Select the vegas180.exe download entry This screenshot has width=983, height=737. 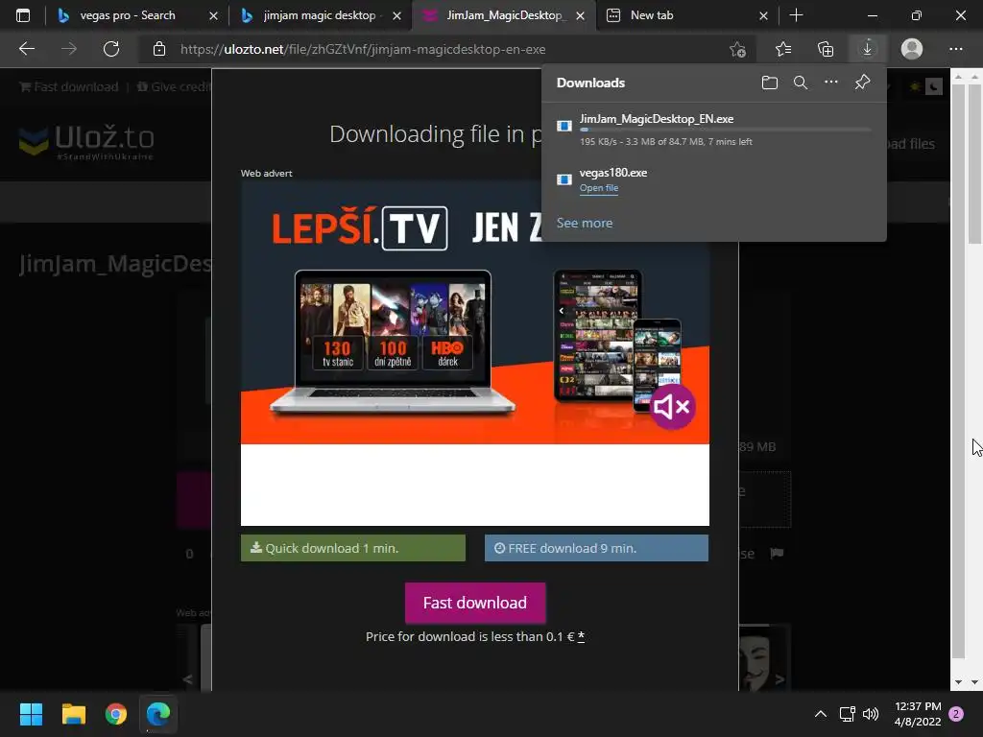[x=713, y=180]
